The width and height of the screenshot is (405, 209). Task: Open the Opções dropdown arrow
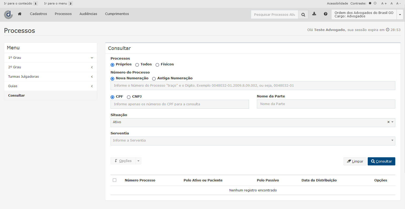[x=138, y=161]
